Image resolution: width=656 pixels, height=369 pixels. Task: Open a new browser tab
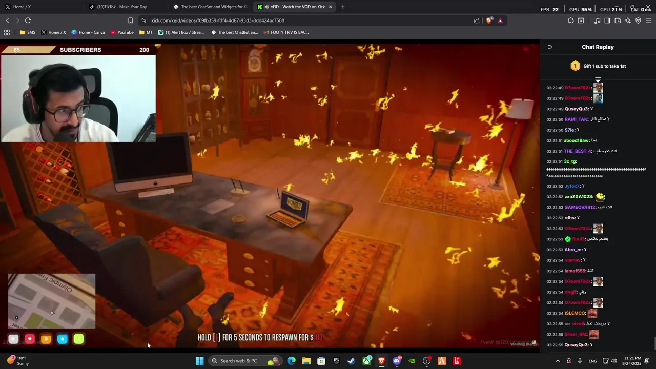pos(343,7)
